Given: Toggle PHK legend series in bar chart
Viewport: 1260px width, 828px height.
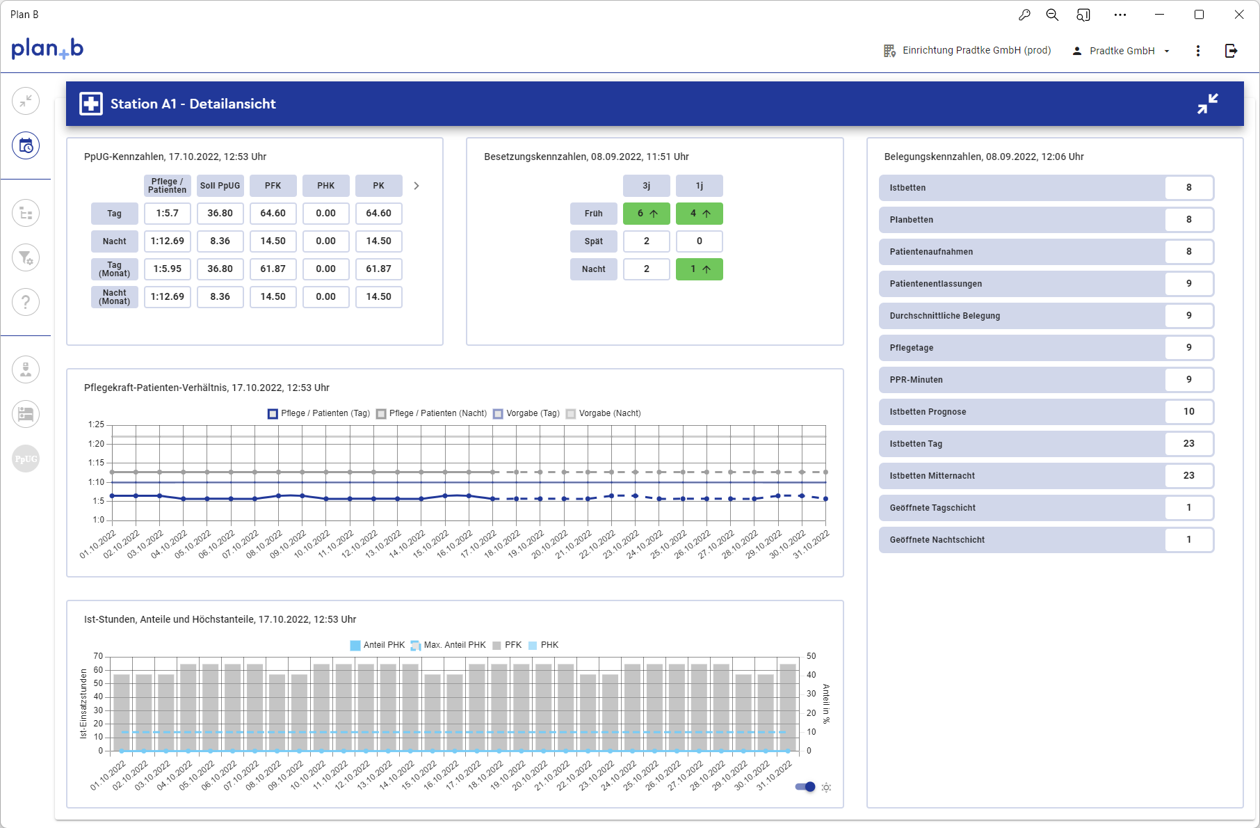Looking at the screenshot, I should pos(543,645).
